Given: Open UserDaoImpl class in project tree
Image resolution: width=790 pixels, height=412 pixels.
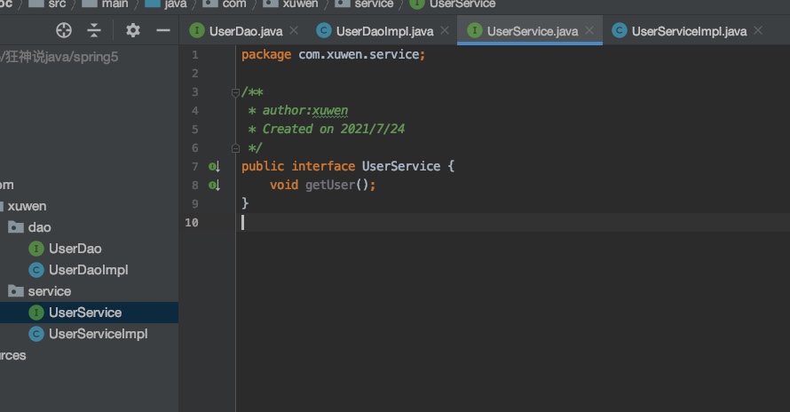Looking at the screenshot, I should (x=89, y=270).
